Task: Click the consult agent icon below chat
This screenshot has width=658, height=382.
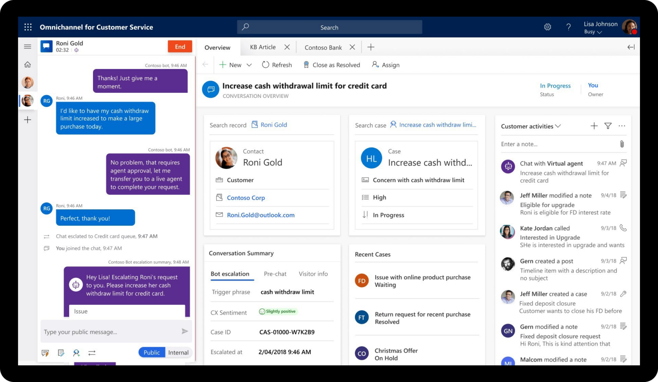Action: 76,353
